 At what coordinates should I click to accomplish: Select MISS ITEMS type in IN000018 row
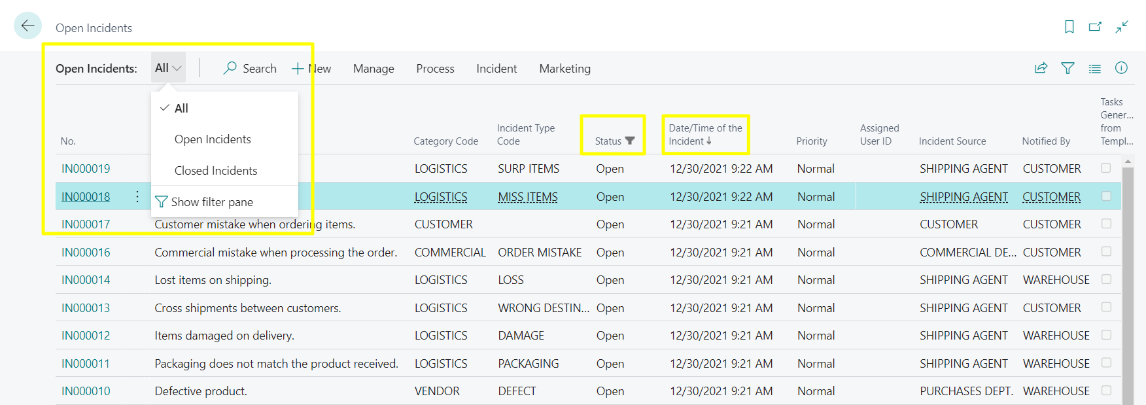528,197
